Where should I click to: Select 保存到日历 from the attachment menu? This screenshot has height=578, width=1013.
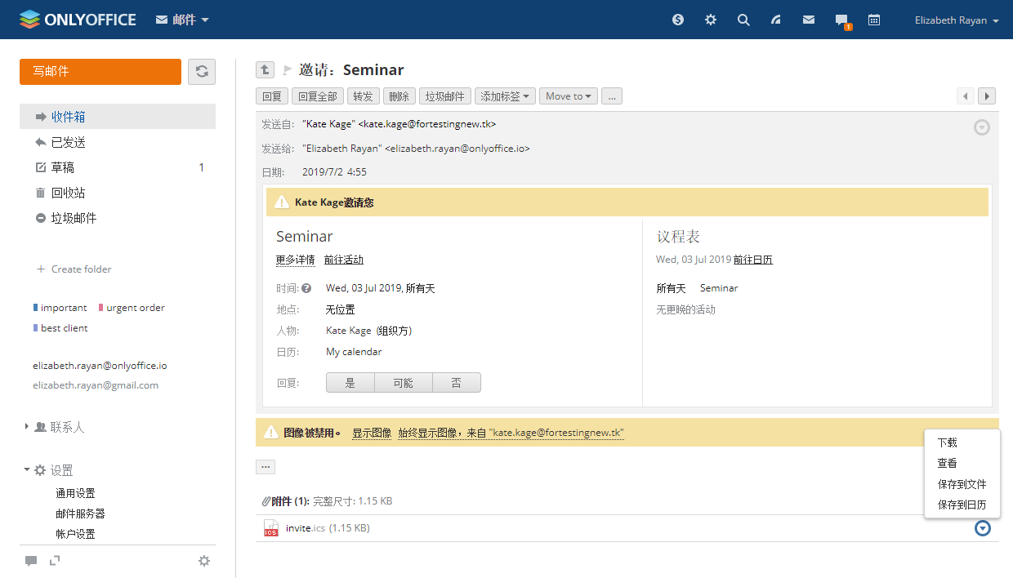tap(962, 505)
